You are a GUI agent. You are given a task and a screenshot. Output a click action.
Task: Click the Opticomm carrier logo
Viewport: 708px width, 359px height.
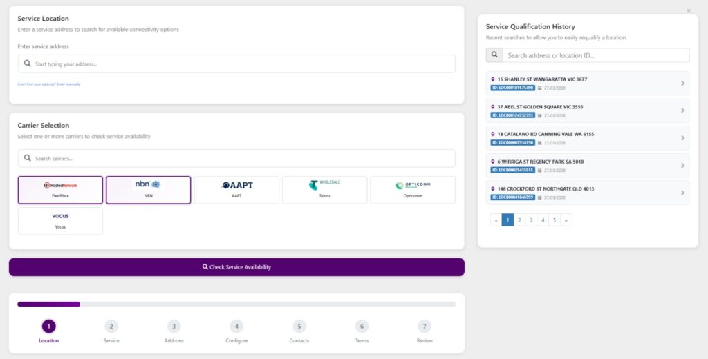pyautogui.click(x=413, y=186)
